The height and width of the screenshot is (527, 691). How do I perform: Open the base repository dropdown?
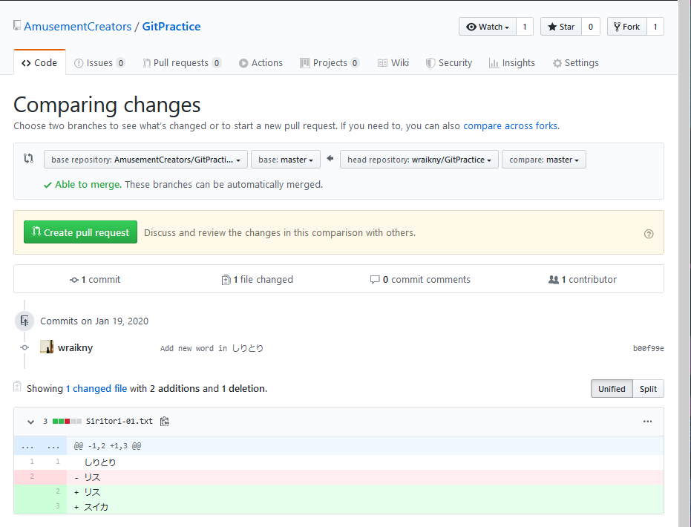click(x=146, y=160)
